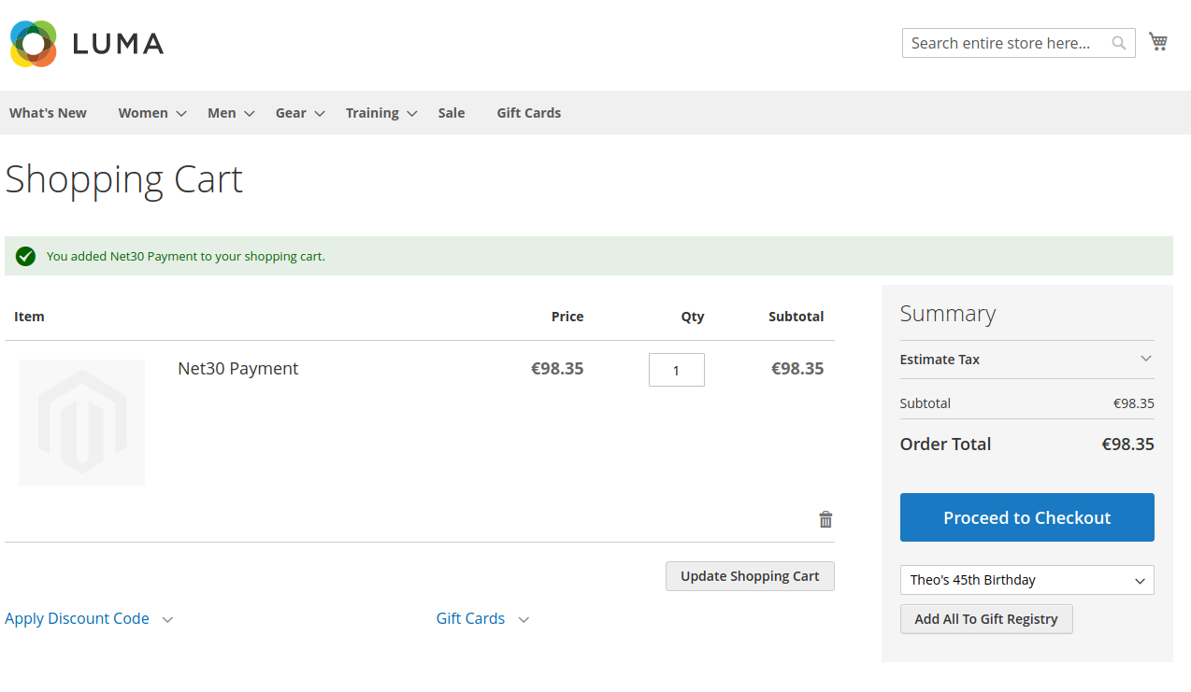Click the Net30 Payment product name
The width and height of the screenshot is (1191, 692).
tap(238, 369)
